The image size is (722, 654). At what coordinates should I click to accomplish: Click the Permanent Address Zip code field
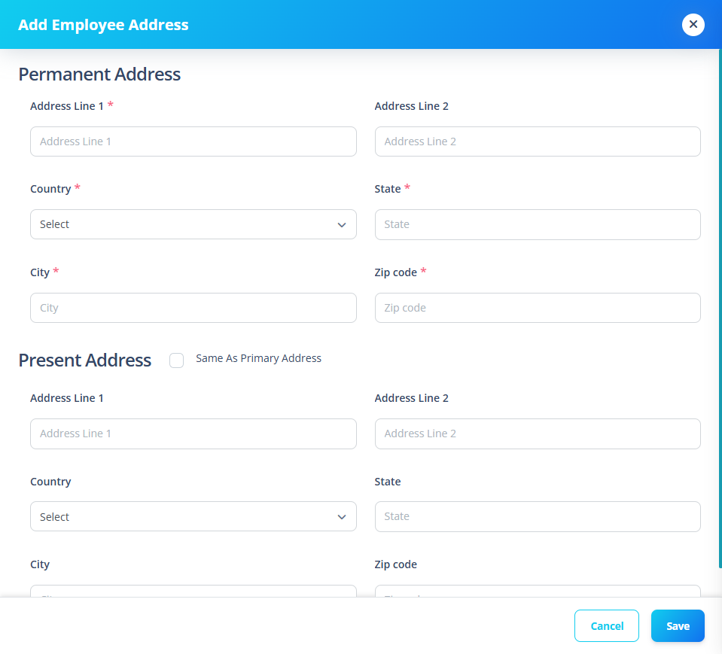pyautogui.click(x=538, y=308)
